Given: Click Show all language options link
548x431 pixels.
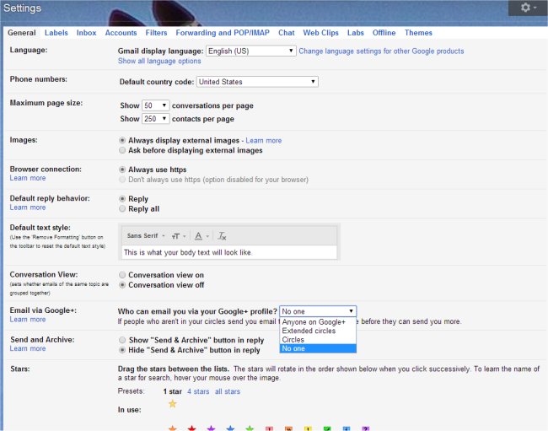Looking at the screenshot, I should tap(159, 61).
